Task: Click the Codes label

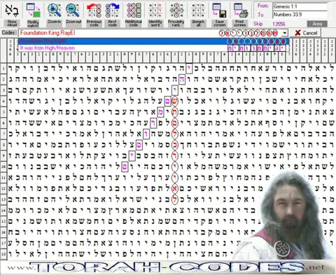Action: 9,33
